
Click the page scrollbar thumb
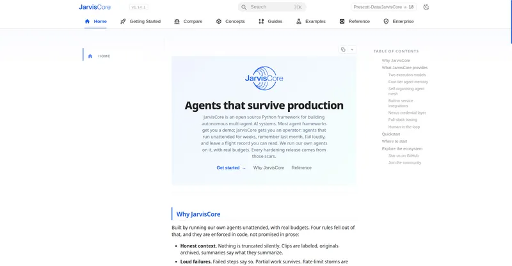click(511, 22)
